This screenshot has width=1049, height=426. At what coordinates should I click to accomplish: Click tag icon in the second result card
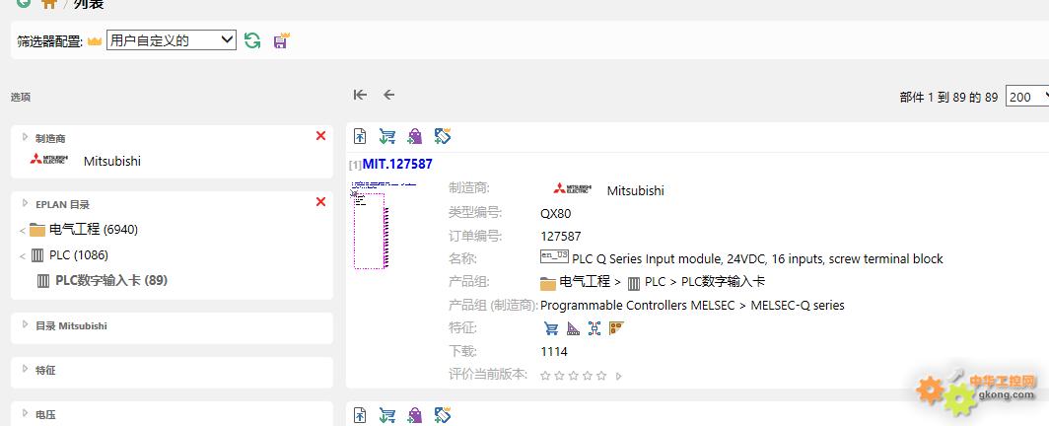click(443, 415)
